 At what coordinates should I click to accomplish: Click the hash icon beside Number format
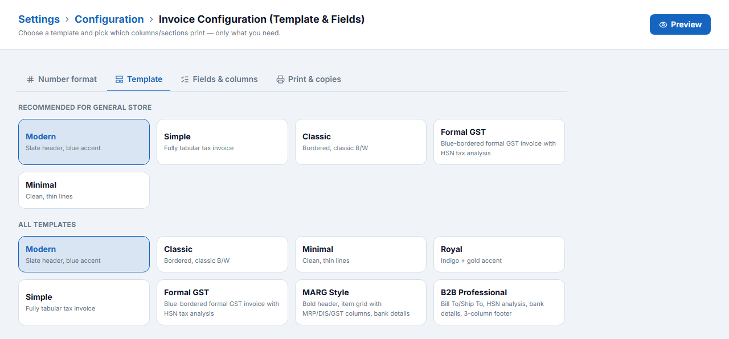point(31,80)
